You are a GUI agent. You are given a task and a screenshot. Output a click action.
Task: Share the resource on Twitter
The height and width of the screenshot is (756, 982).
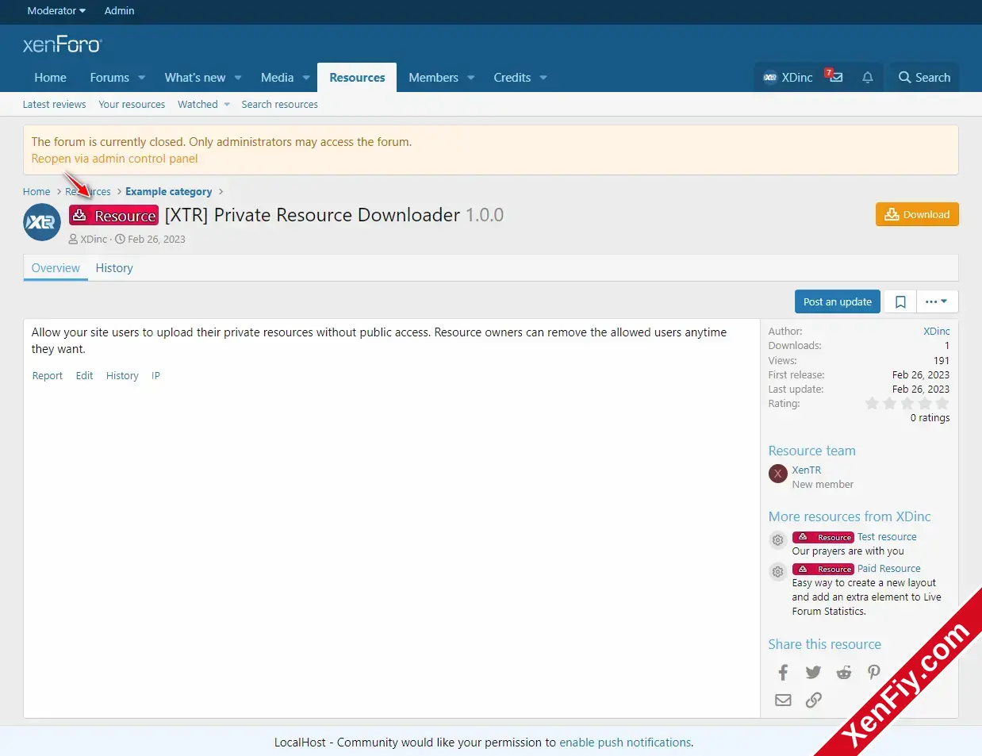[813, 673]
